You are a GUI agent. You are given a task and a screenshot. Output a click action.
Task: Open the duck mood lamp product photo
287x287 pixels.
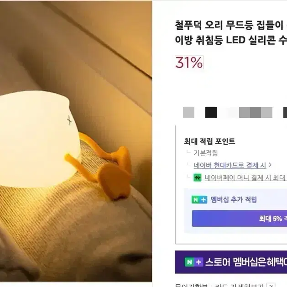tap(76, 141)
